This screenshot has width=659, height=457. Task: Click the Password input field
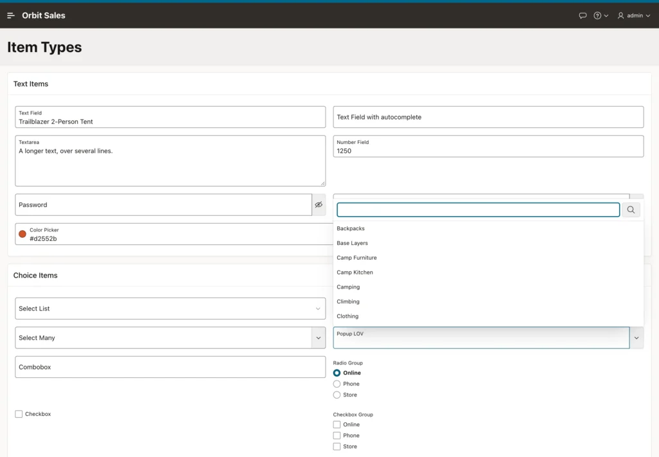(x=163, y=205)
